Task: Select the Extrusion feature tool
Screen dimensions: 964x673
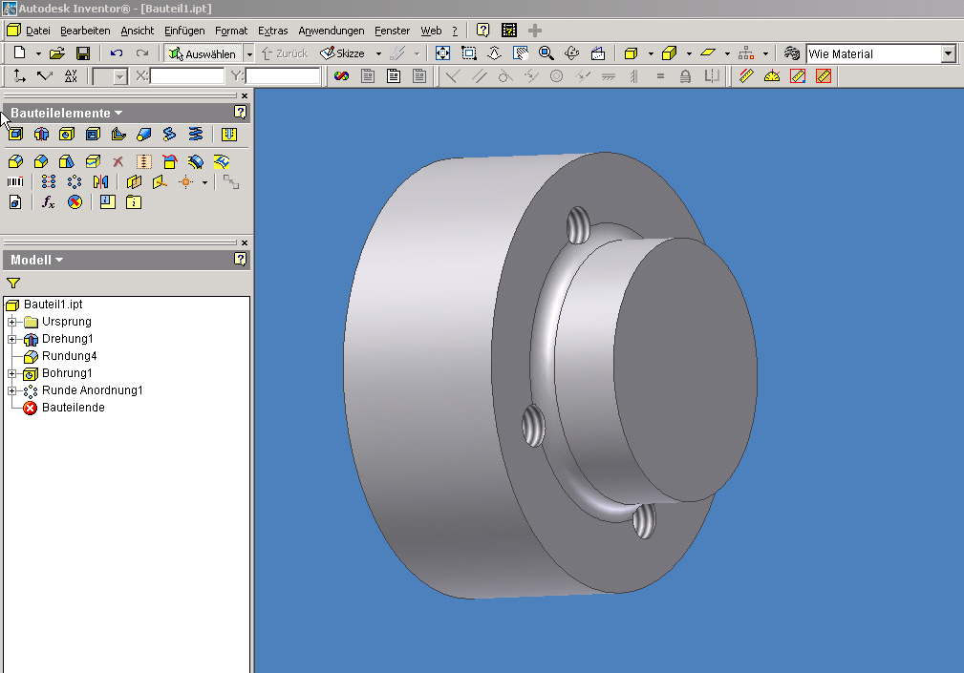Action: pyautogui.click(x=15, y=135)
